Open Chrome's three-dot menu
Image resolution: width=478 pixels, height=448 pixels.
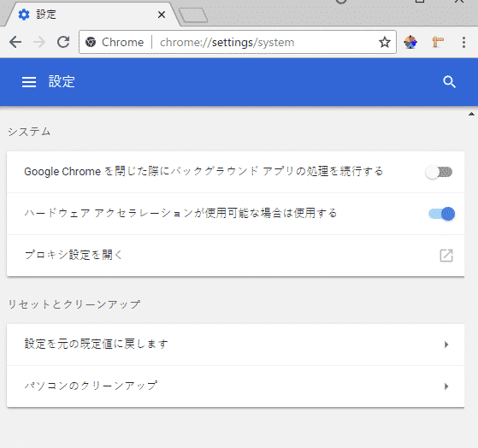(463, 42)
